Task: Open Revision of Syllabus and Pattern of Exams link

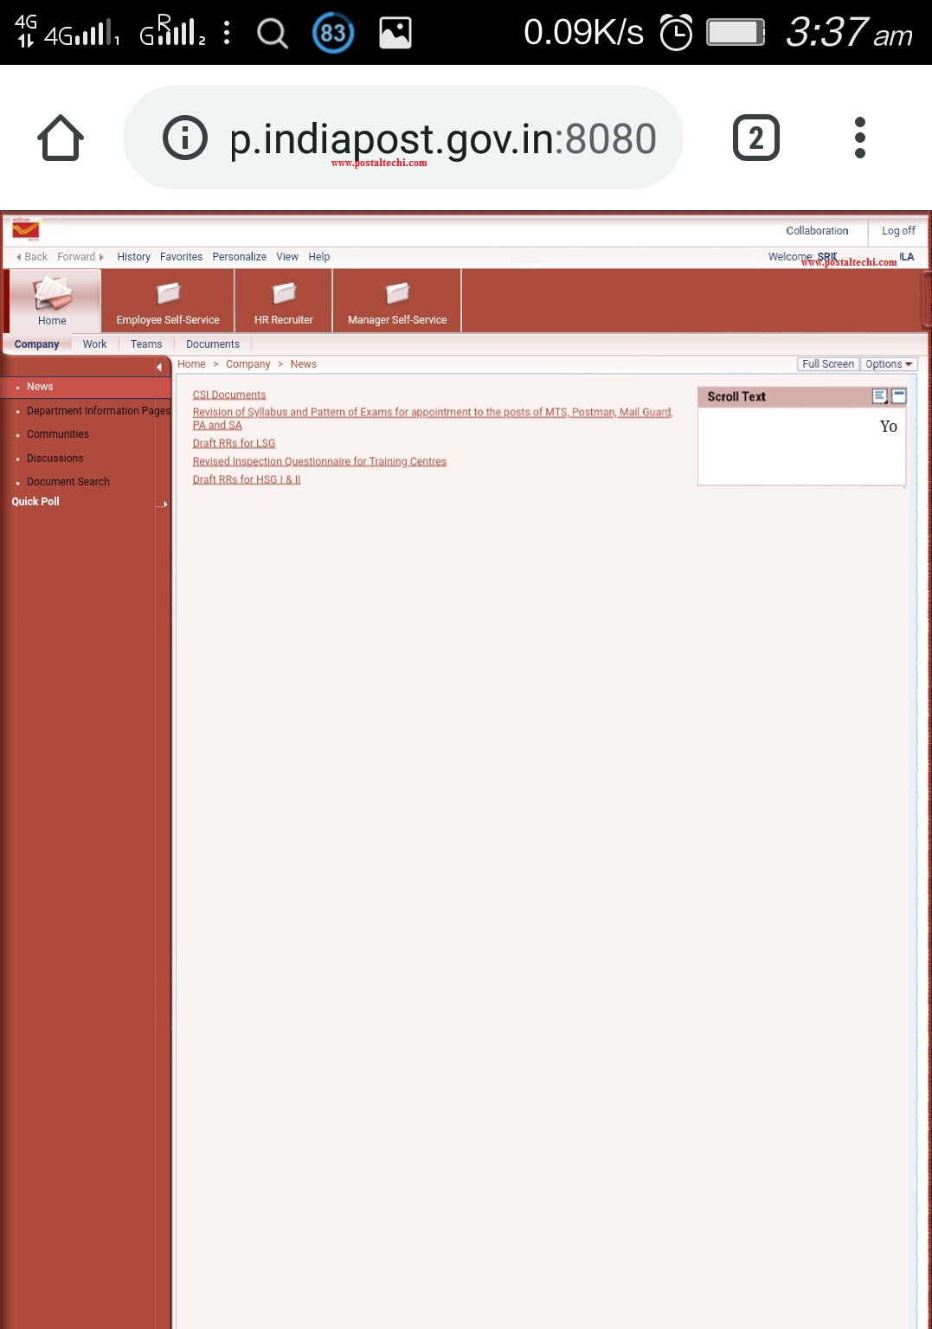Action: click(x=433, y=419)
